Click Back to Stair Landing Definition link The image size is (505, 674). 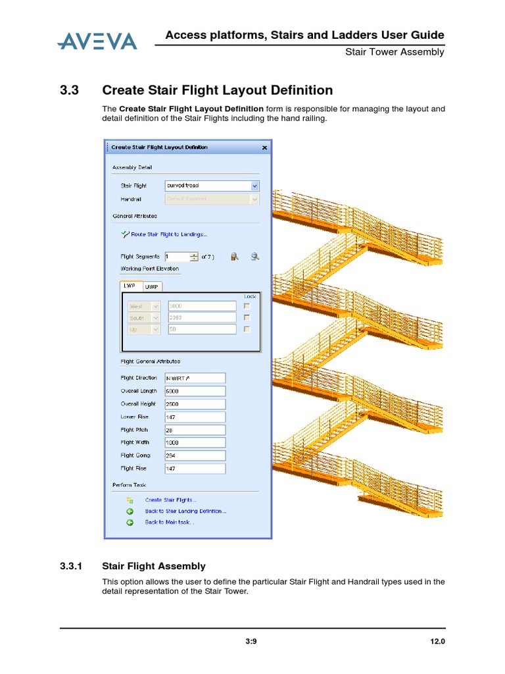(185, 511)
